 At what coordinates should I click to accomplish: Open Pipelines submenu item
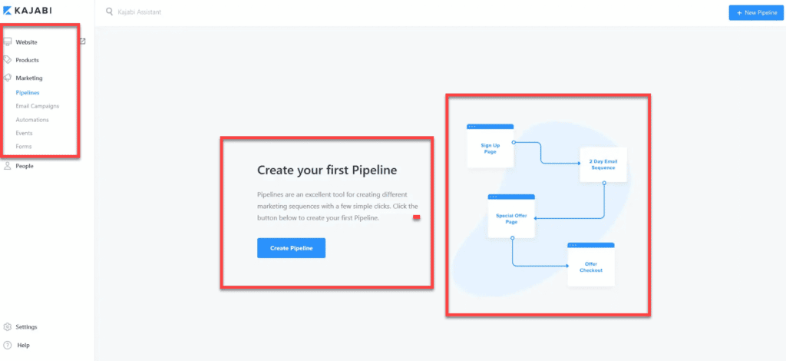click(x=28, y=93)
